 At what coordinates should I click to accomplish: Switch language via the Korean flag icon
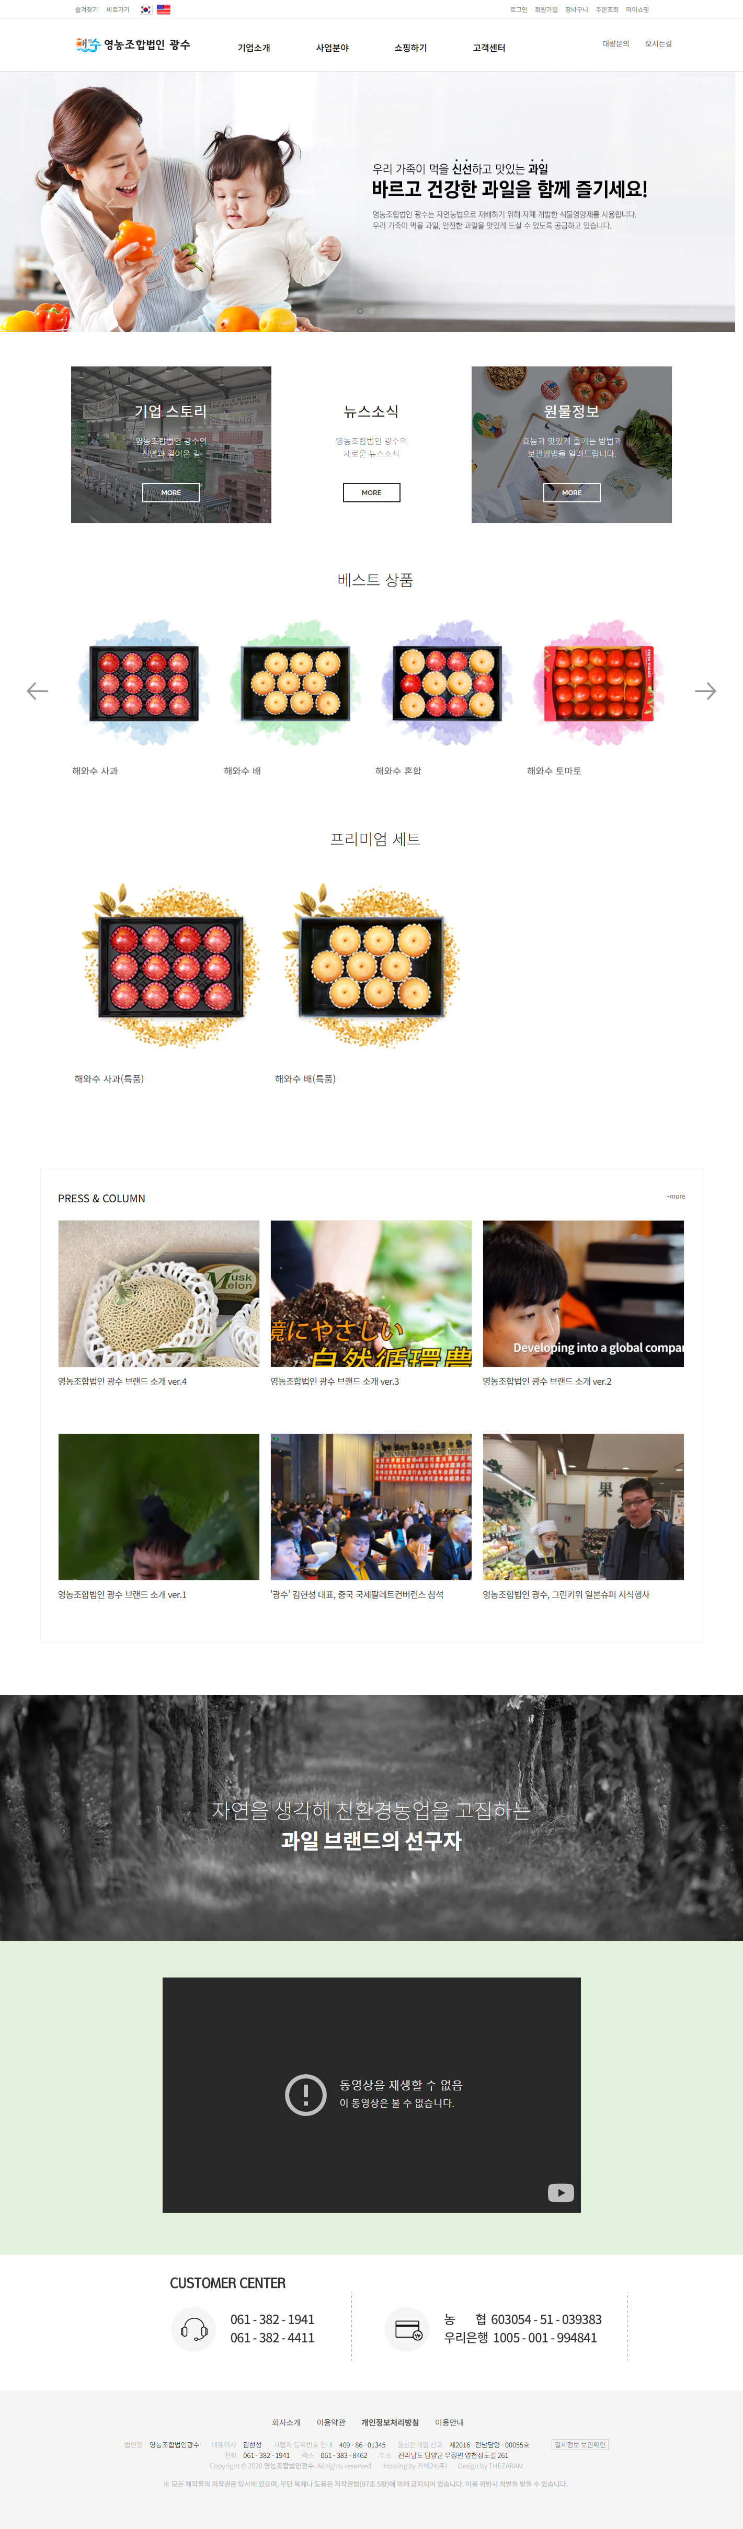[x=145, y=10]
